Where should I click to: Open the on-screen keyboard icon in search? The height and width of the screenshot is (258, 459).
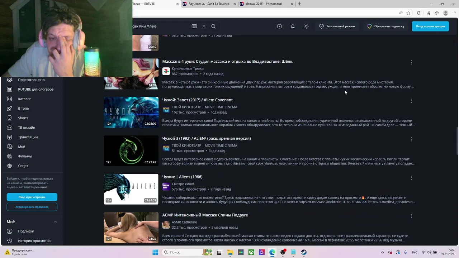tap(194, 26)
